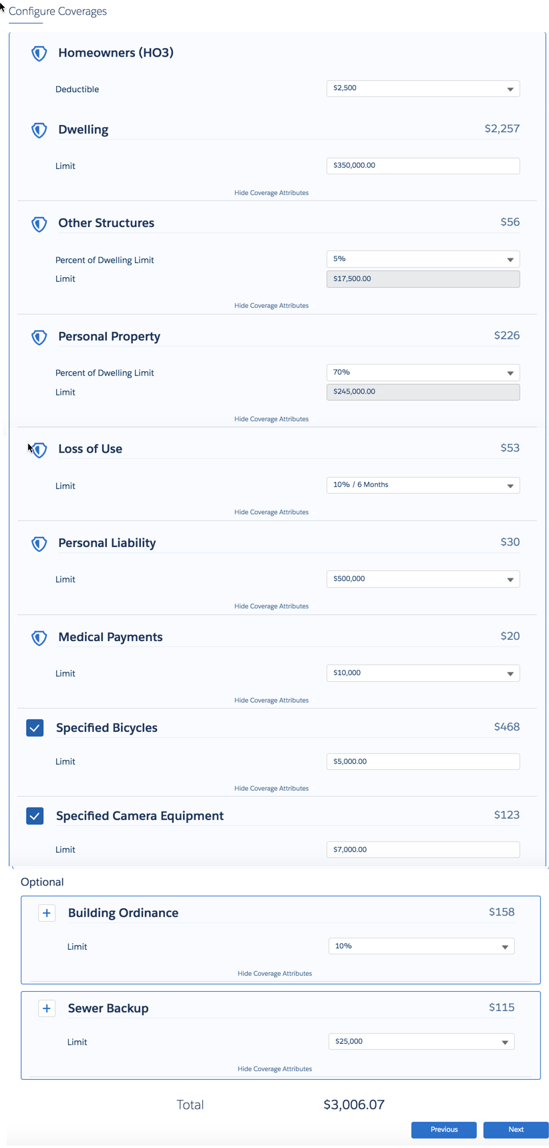This screenshot has width=549, height=1148.
Task: Click the Loss of Use premium $53
Action: (510, 448)
